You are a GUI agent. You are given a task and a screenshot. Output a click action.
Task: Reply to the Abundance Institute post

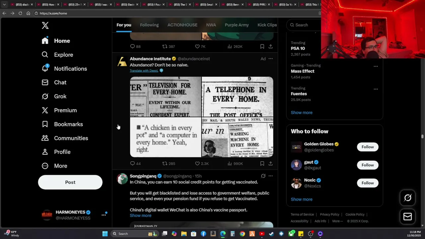135,163
